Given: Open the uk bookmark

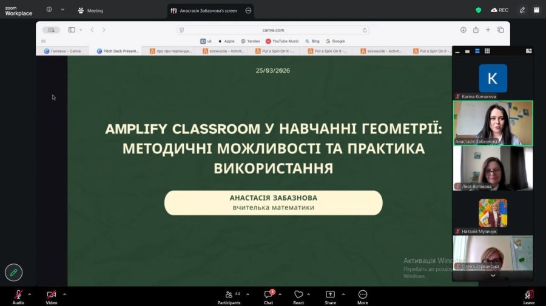Looking at the screenshot, I should [x=206, y=41].
